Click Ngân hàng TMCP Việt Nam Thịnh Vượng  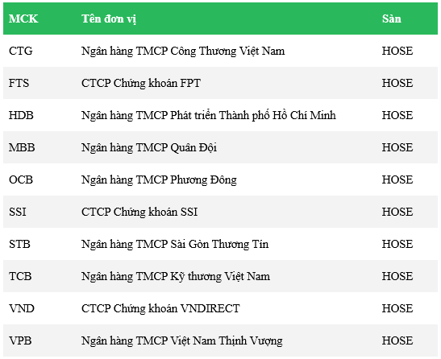point(182,340)
